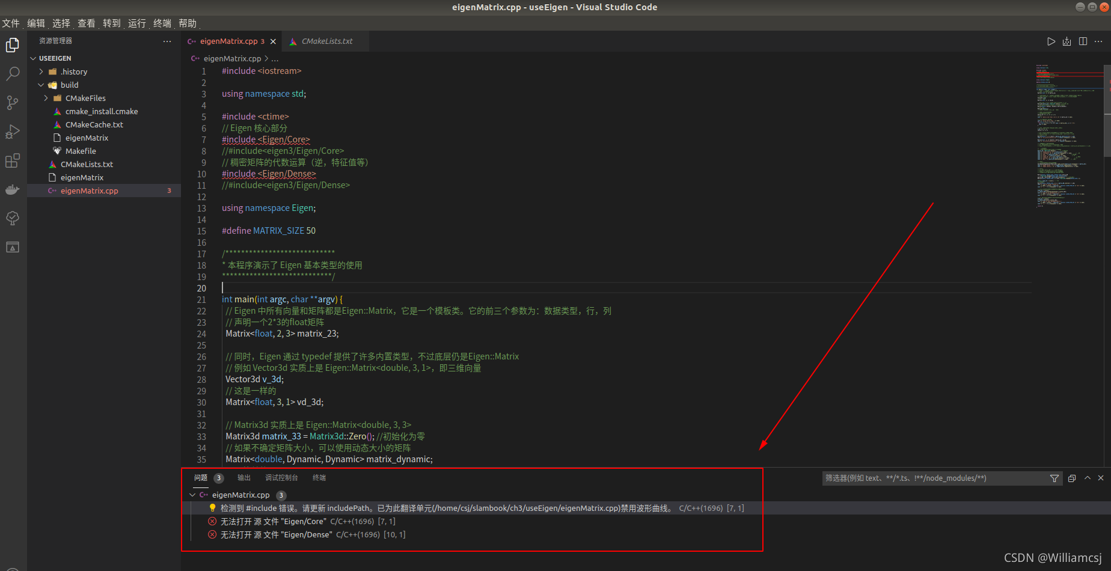Split the editor to the right
The height and width of the screenshot is (571, 1111).
coord(1083,41)
